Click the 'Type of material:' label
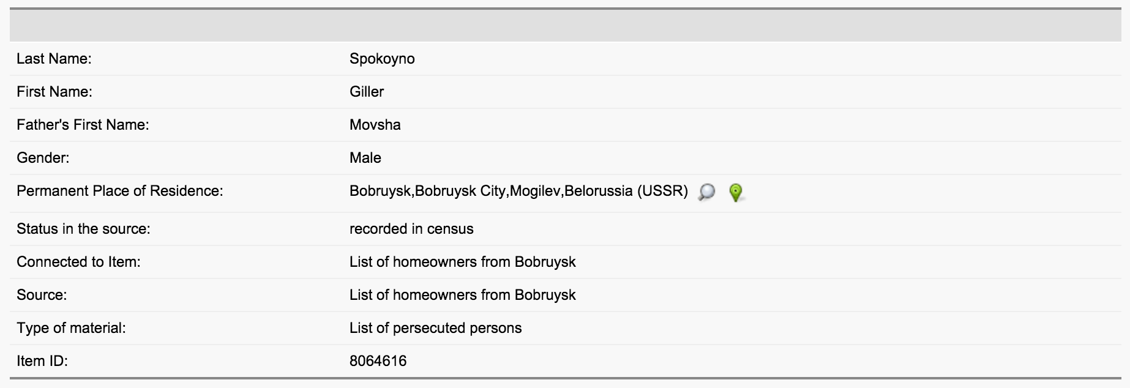 [x=71, y=328]
